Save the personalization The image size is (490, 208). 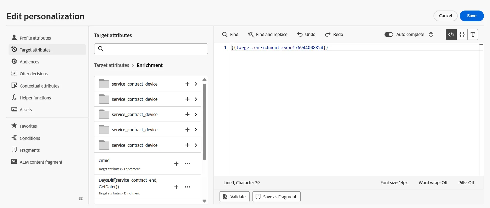pyautogui.click(x=472, y=16)
